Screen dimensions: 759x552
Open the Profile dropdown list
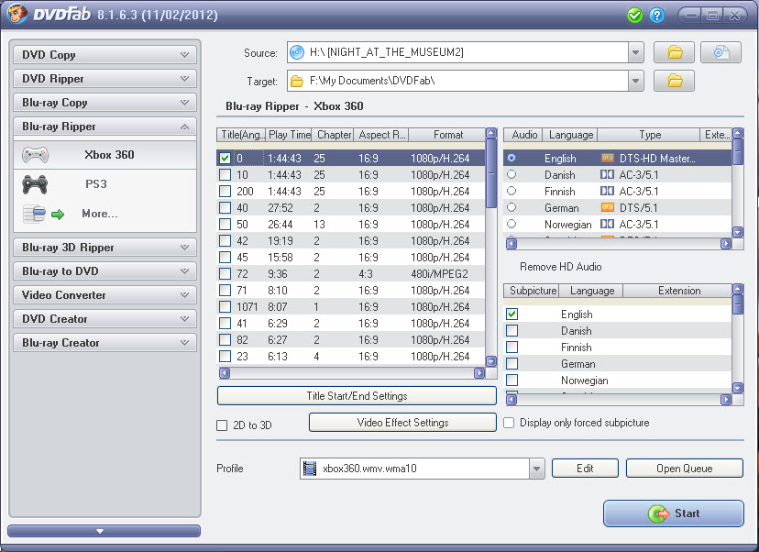[x=536, y=469]
